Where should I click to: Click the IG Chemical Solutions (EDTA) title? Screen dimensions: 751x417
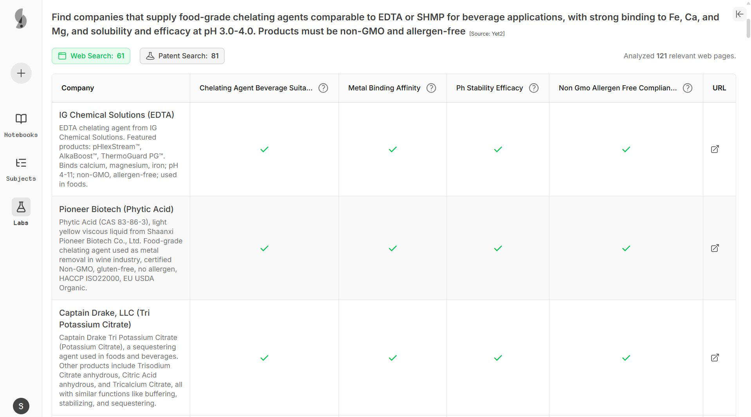(x=117, y=115)
